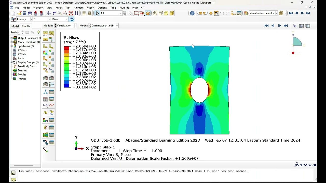This screenshot has height=183, width=326.
Task: Click Plot Contours on Deformed Shape icon
Action: (x=45, y=53)
